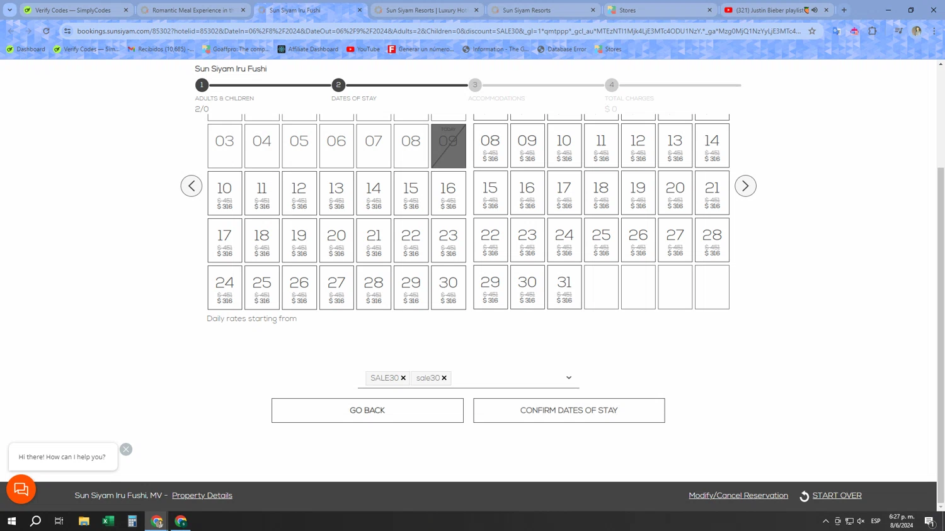The width and height of the screenshot is (945, 531).
Task: Open the Goaffpro bookmark
Action: click(x=236, y=49)
